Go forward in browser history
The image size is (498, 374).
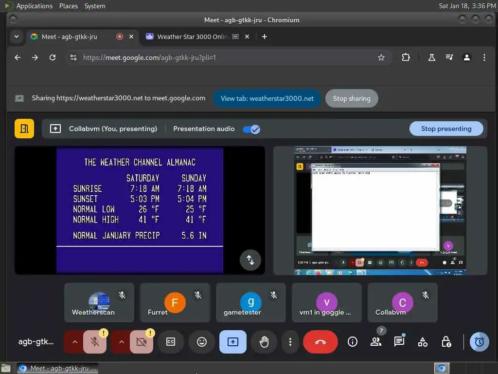click(35, 57)
